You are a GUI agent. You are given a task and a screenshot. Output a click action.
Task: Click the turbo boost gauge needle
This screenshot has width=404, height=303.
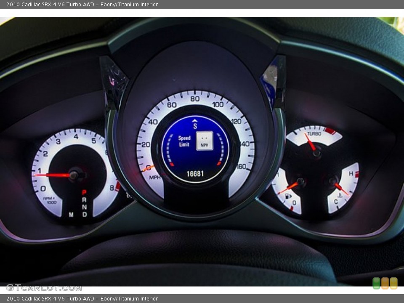tap(311, 143)
